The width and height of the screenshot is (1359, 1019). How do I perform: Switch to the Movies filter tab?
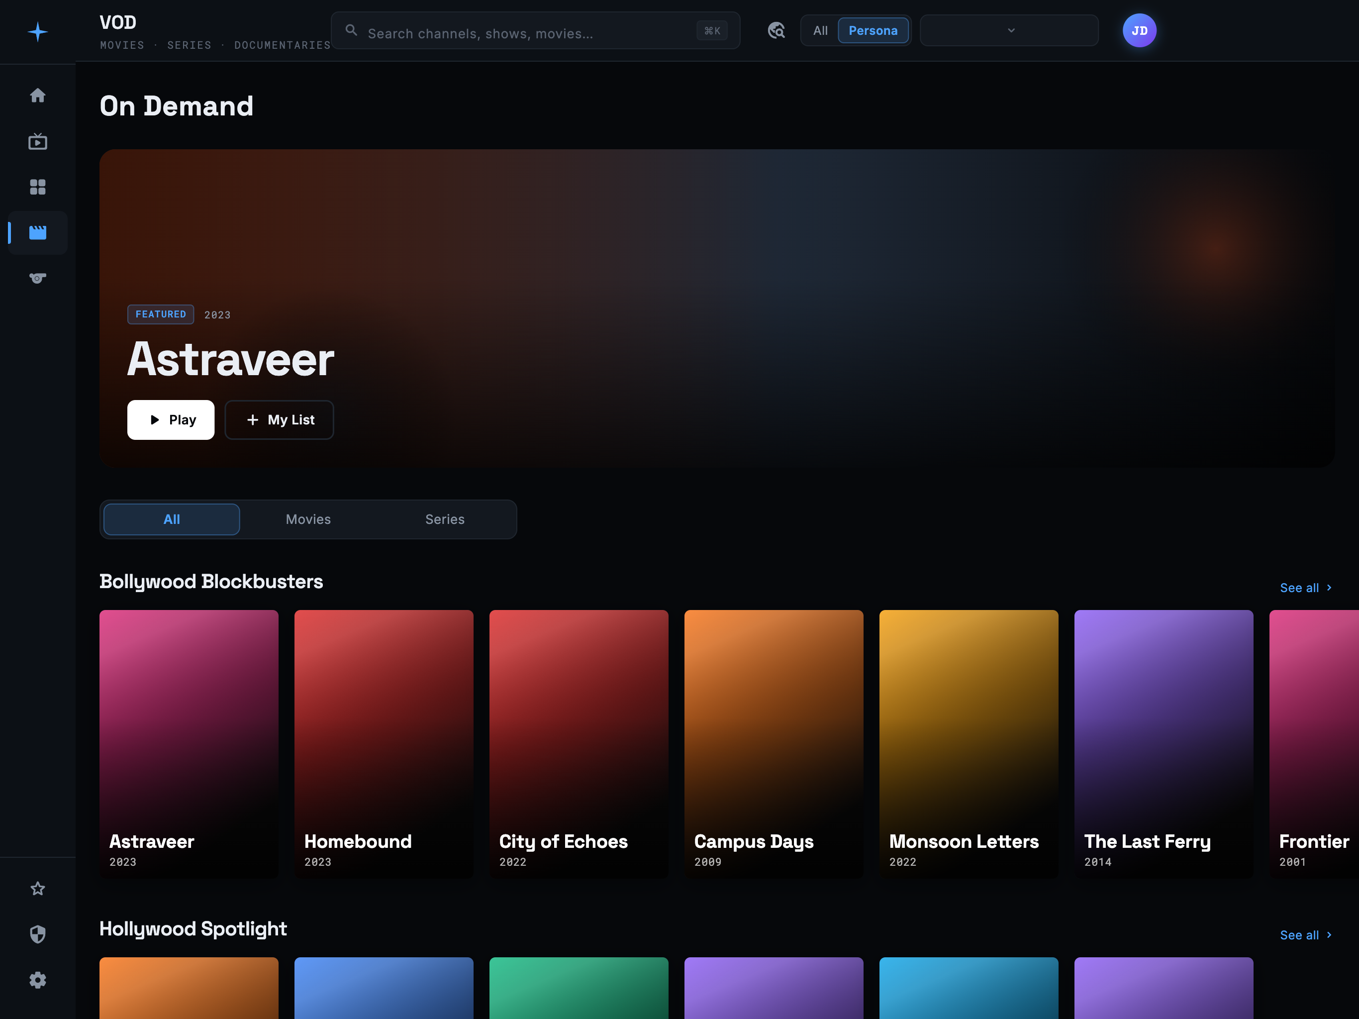pyautogui.click(x=308, y=519)
